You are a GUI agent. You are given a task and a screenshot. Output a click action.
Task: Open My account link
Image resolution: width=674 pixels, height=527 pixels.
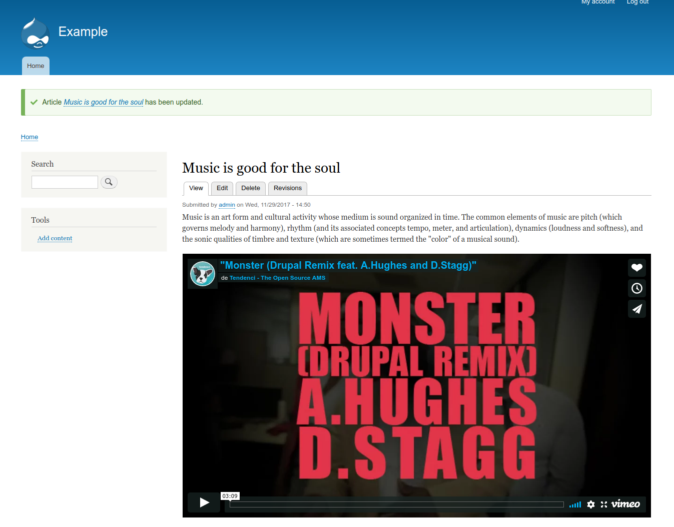pyautogui.click(x=598, y=2)
